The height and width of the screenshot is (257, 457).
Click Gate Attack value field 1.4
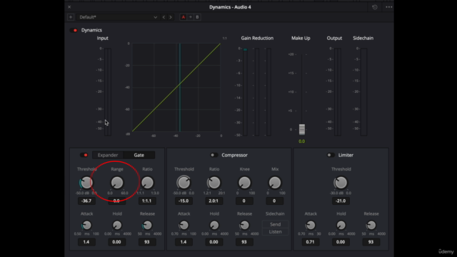[x=86, y=242]
